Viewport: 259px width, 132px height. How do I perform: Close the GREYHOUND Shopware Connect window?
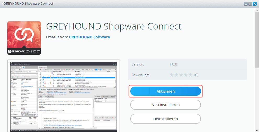(x=255, y=4)
